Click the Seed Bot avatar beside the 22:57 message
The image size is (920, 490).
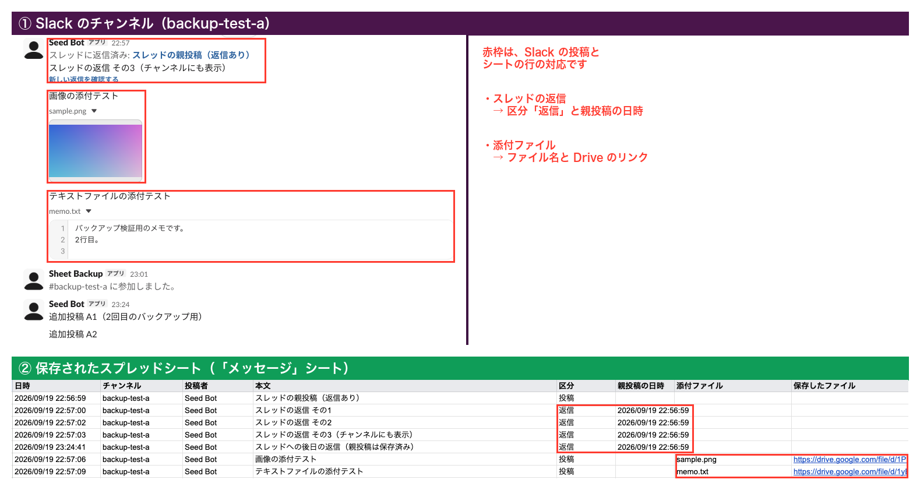(x=34, y=49)
